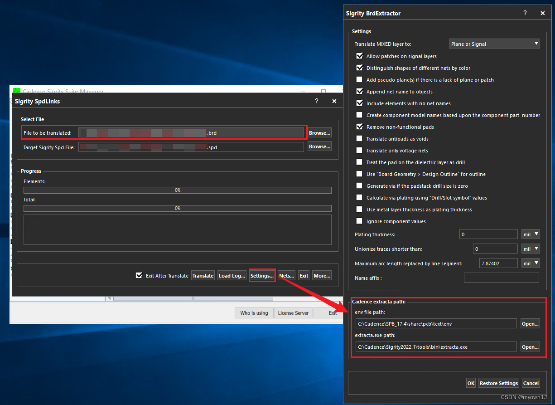
Task: Open Settings... in SpdLinks
Action: (x=262, y=275)
